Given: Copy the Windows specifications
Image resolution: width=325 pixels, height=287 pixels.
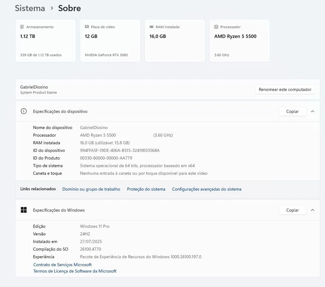Looking at the screenshot, I should point(292,210).
